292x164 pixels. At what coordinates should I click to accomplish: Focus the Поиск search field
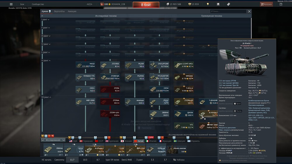(x=228, y=11)
